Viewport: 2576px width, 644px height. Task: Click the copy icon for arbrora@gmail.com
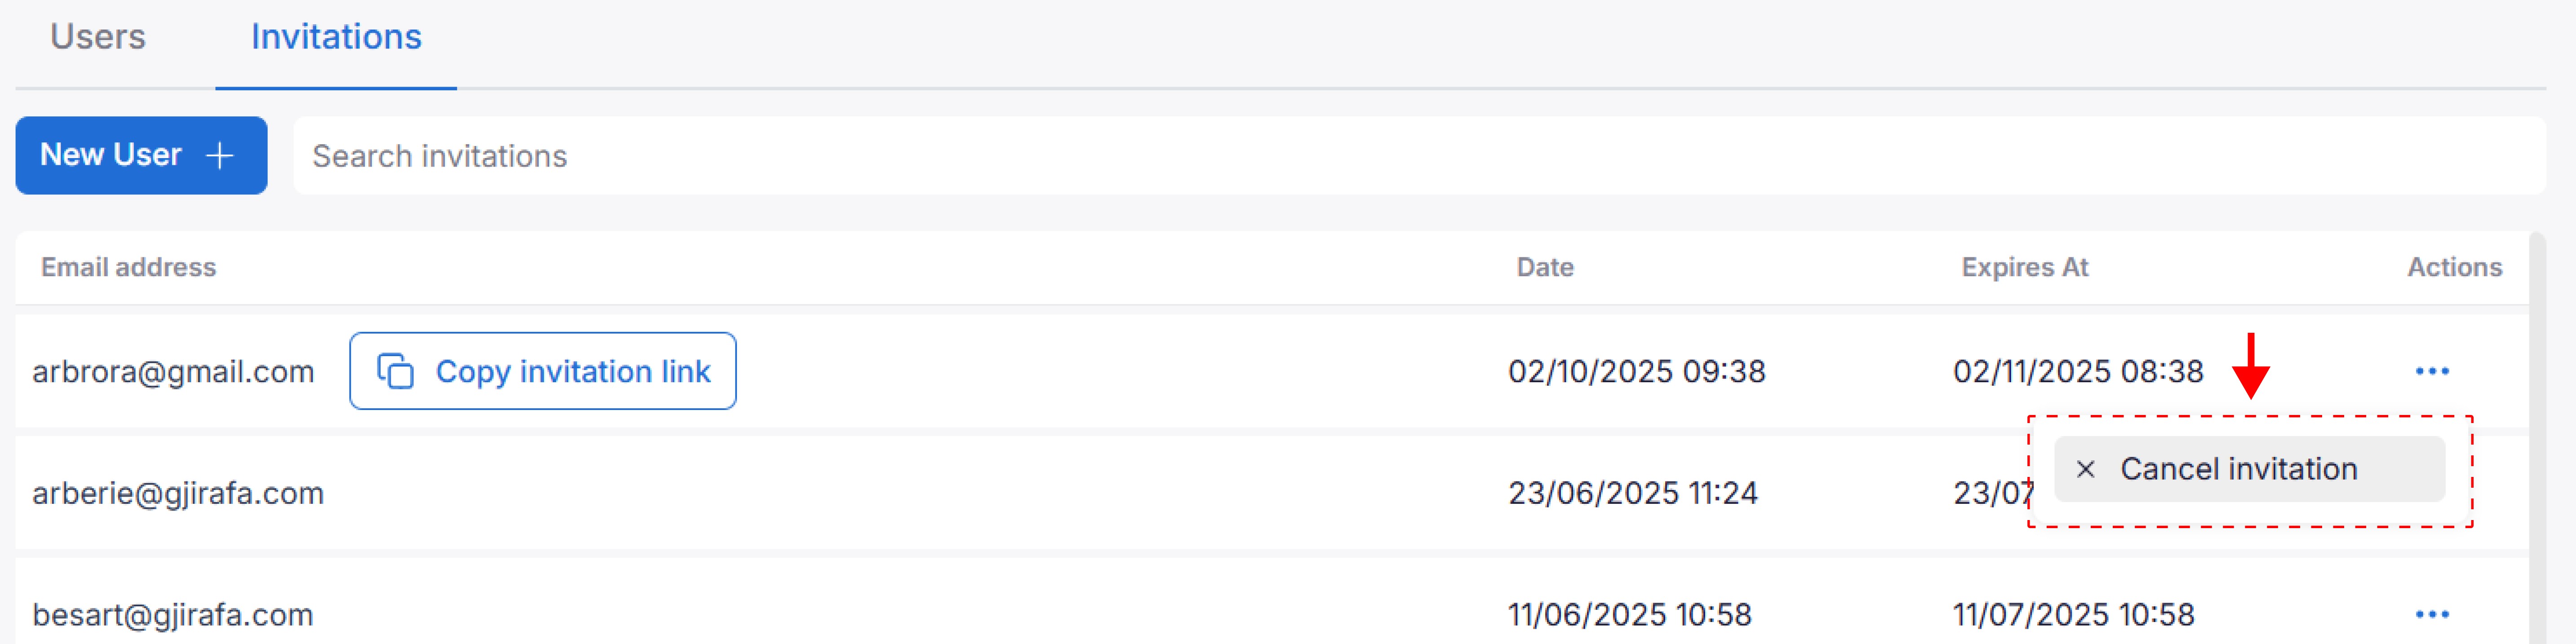click(396, 371)
